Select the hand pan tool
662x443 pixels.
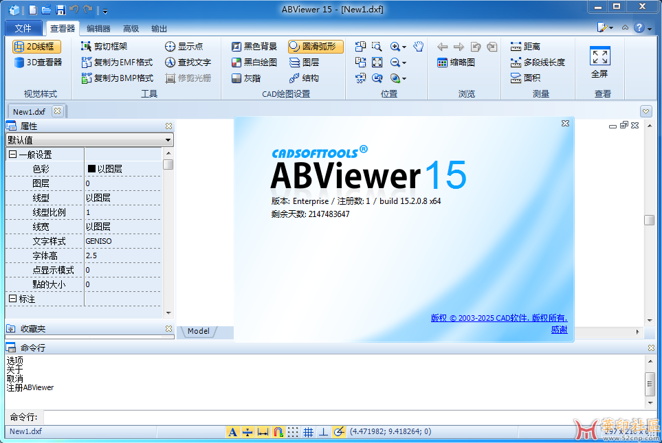pyautogui.click(x=419, y=47)
